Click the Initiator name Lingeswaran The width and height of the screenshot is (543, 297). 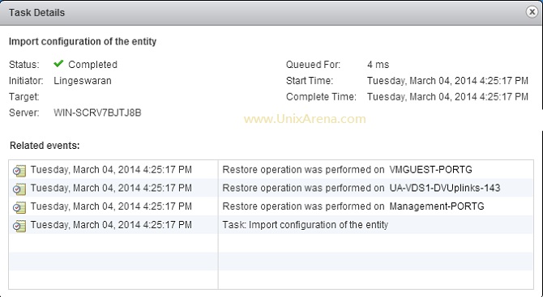[83, 81]
